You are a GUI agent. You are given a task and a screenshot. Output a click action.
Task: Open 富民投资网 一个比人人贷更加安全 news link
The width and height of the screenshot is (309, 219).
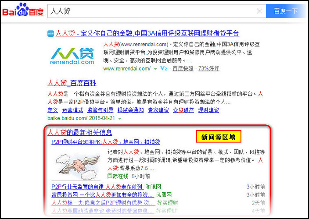pos(102,195)
